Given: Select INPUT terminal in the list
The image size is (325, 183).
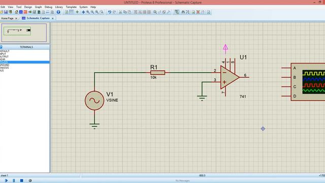Looking at the screenshot, I should point(3,54).
